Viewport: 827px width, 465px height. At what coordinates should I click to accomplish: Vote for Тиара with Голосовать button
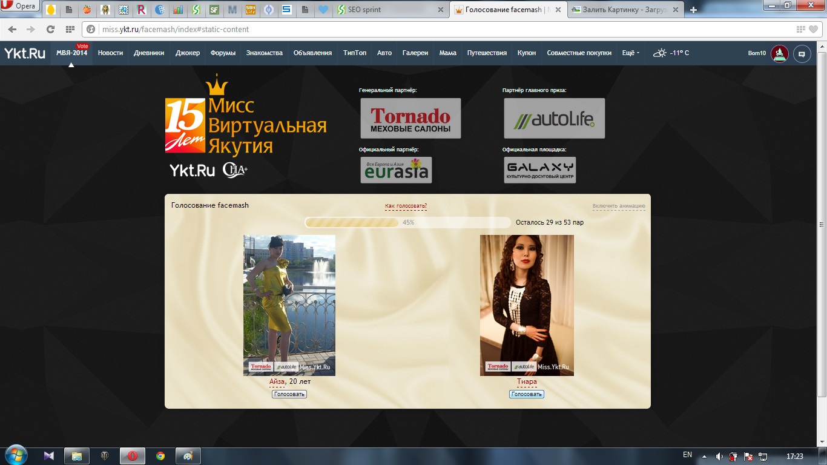click(x=527, y=394)
